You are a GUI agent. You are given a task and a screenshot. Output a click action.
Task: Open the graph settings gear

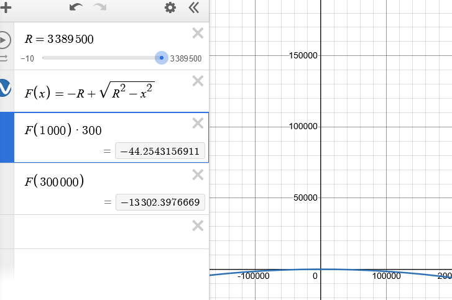pos(170,8)
